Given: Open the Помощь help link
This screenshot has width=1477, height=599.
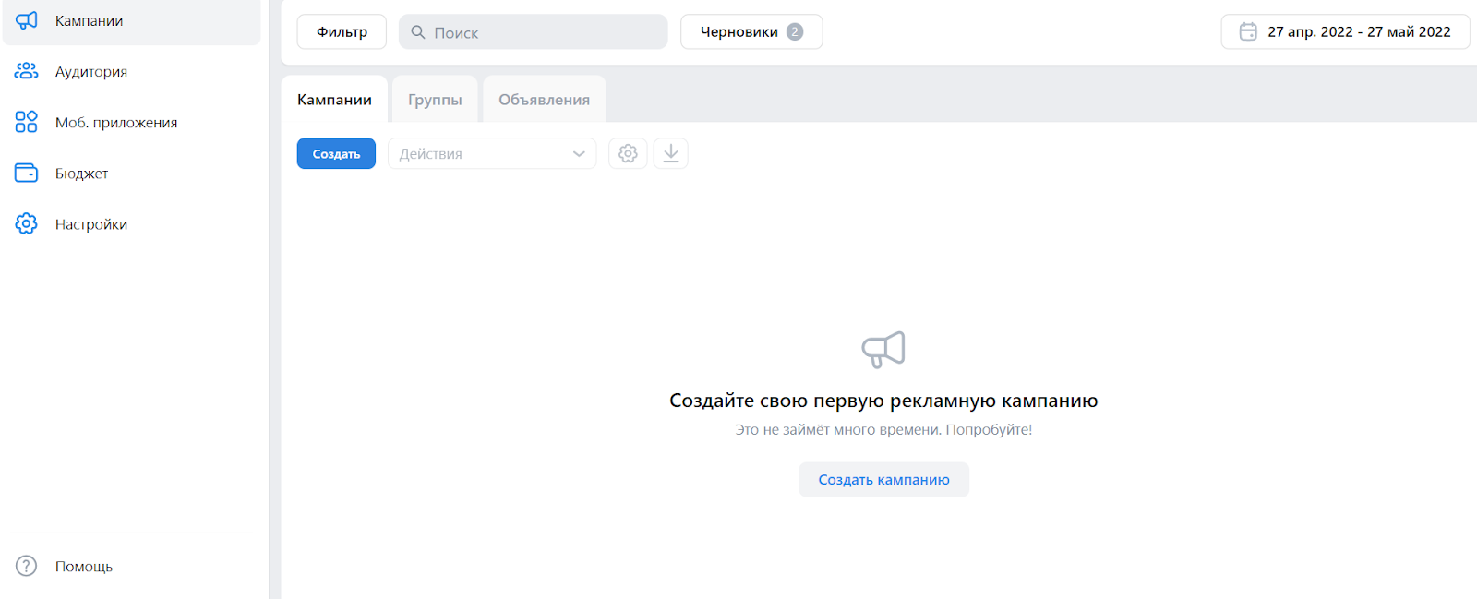Looking at the screenshot, I should pos(84,567).
